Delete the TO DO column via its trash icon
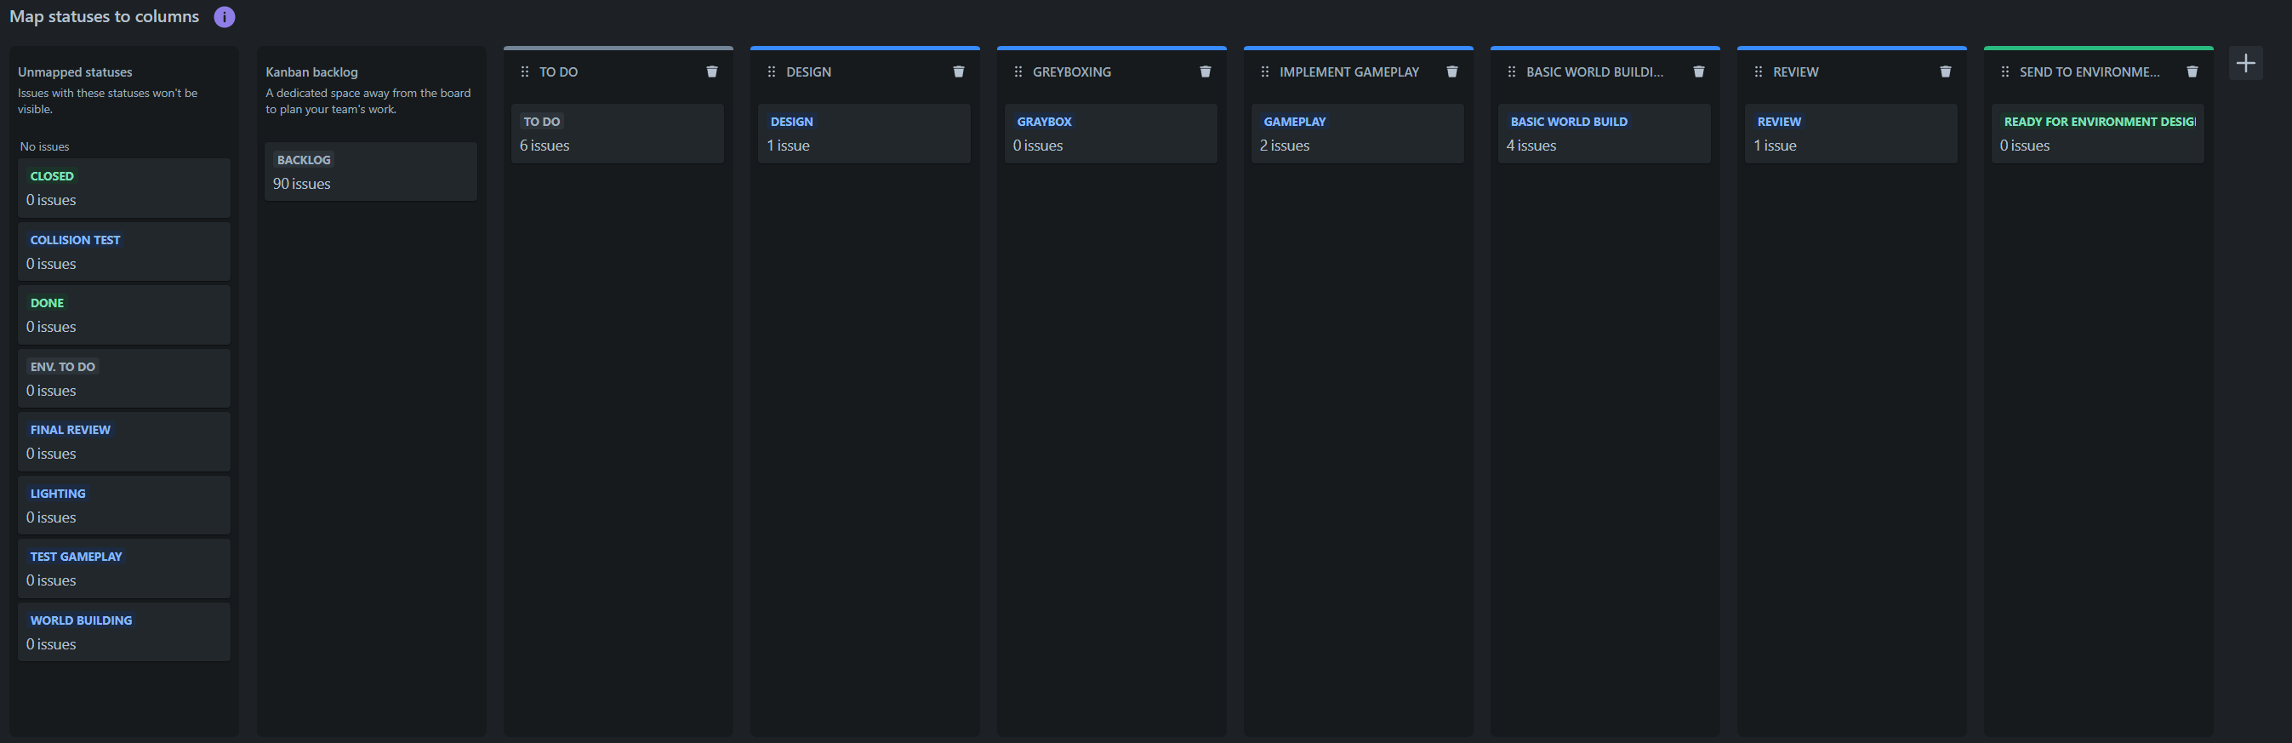The height and width of the screenshot is (743, 2292). click(x=712, y=71)
